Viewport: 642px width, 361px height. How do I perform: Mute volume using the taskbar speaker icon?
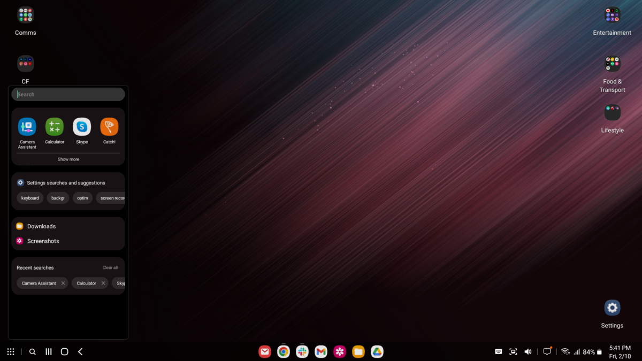click(528, 351)
